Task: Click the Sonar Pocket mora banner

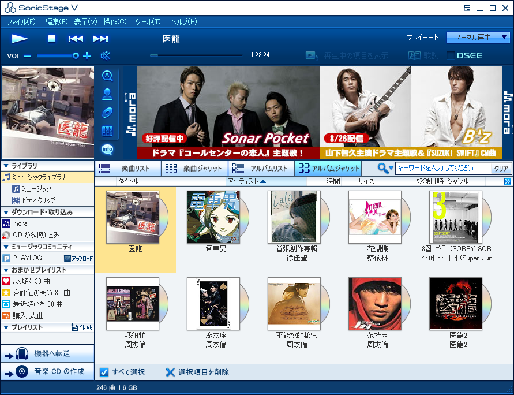Action: click(x=228, y=113)
